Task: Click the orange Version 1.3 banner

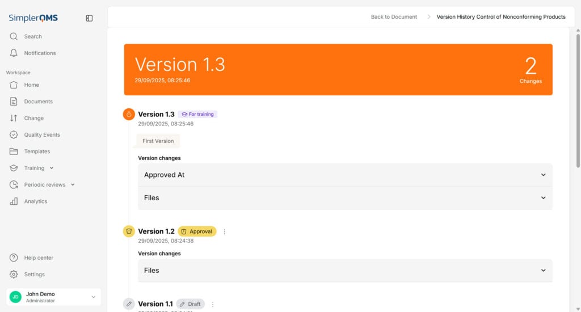Action: (x=338, y=70)
